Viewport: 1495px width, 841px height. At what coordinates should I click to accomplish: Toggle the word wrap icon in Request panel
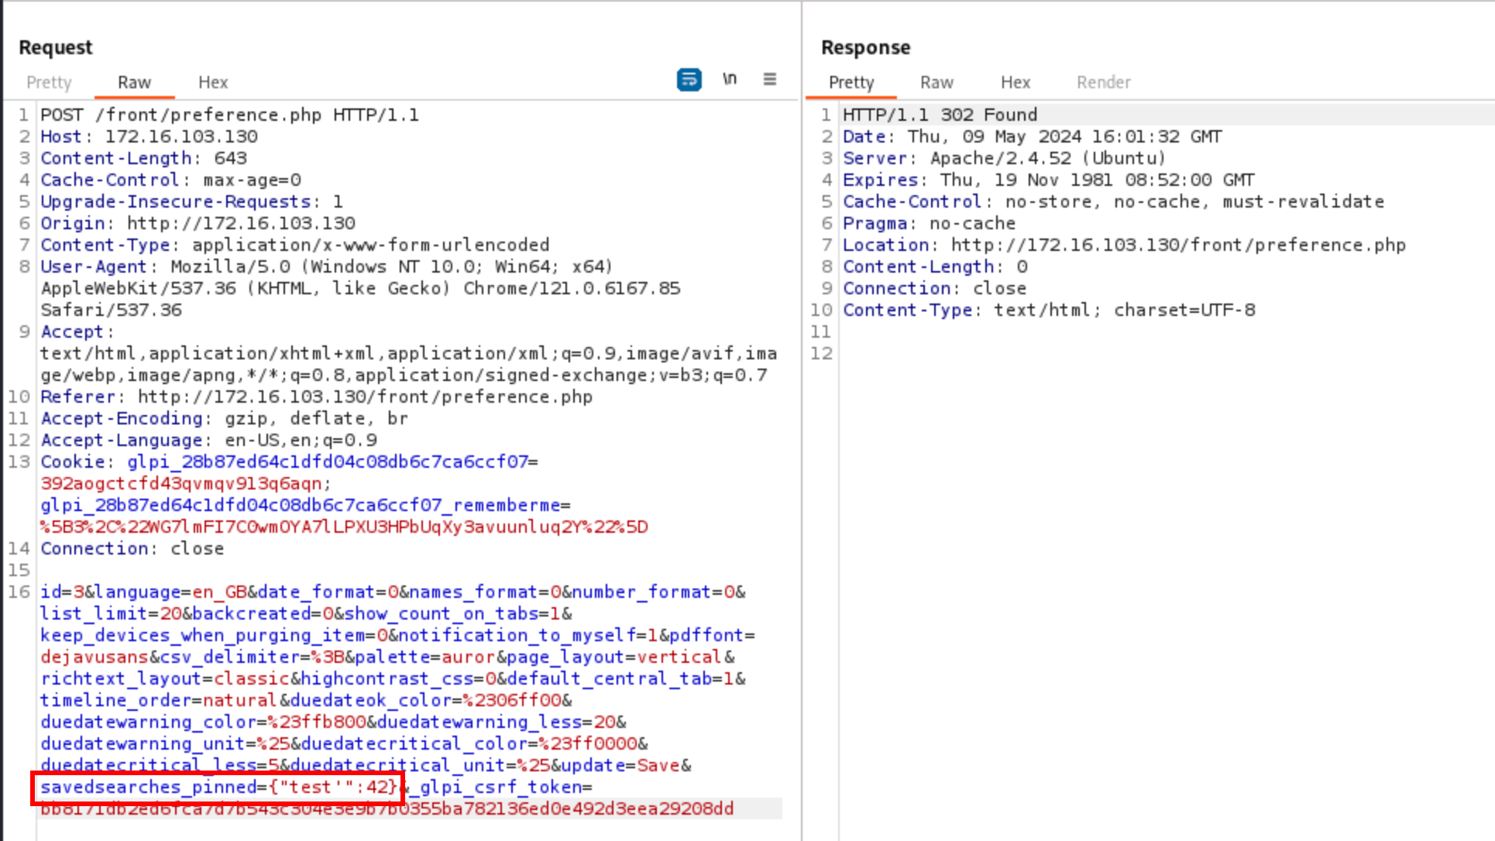pos(689,80)
